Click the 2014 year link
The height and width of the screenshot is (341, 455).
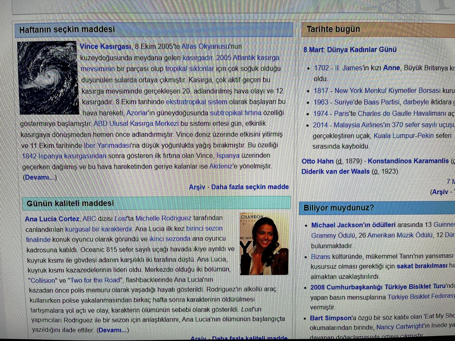[320, 125]
